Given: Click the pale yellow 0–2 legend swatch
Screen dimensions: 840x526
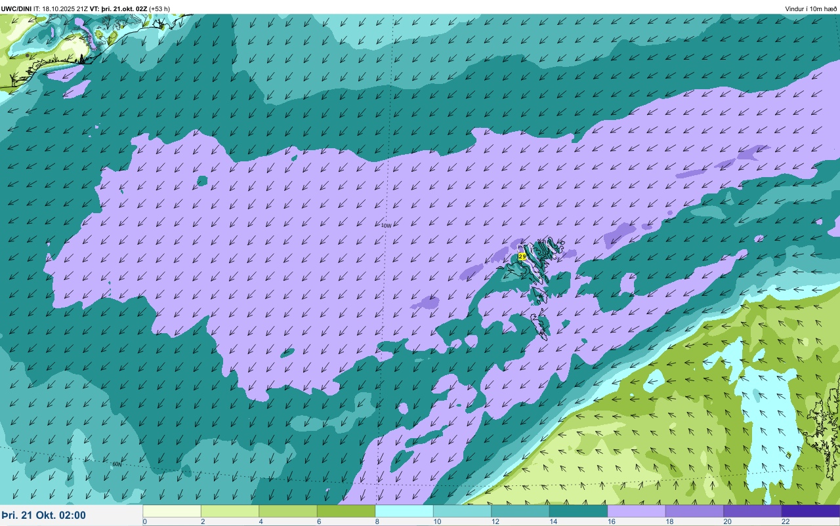Looking at the screenshot, I should coord(172,511).
